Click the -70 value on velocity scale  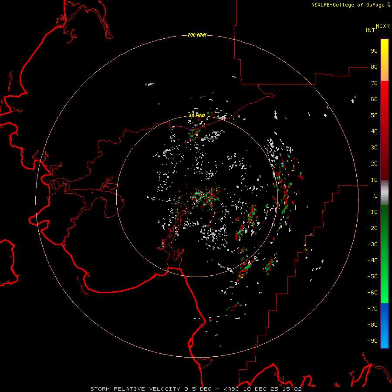372,308
